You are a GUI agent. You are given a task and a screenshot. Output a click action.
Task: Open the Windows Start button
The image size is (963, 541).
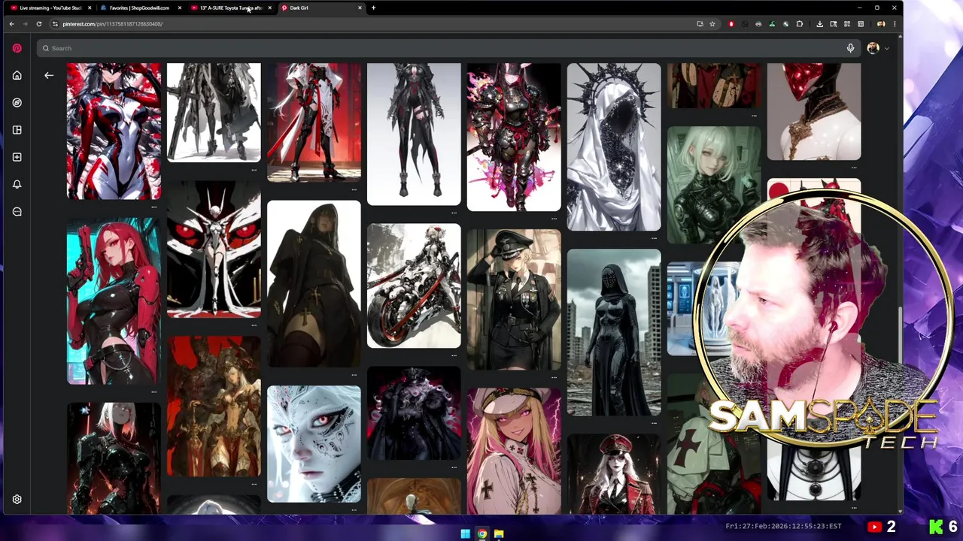tap(465, 534)
